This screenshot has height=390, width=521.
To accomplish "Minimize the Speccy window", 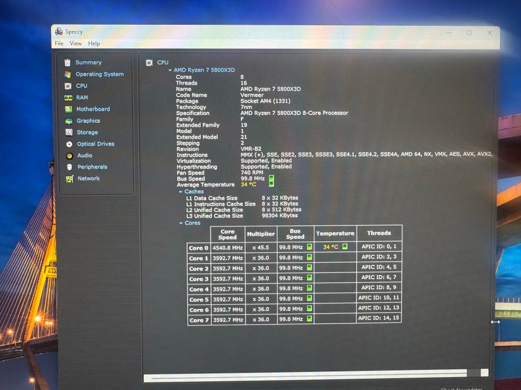I will [449, 32].
